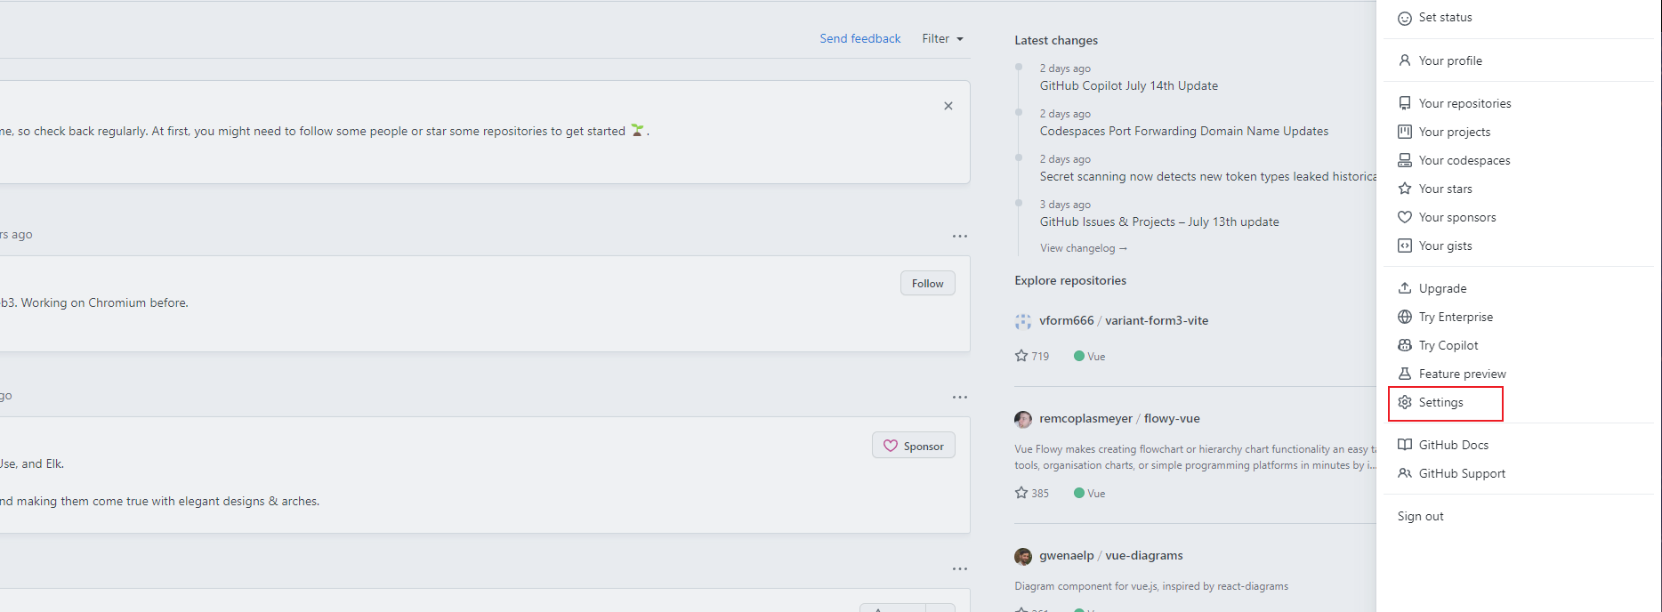Click the star icon next to Your stars
This screenshot has height=612, width=1662.
tap(1405, 189)
